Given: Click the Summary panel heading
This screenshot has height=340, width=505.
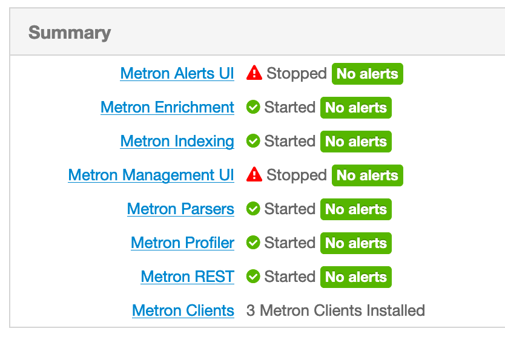Looking at the screenshot, I should 70,33.
